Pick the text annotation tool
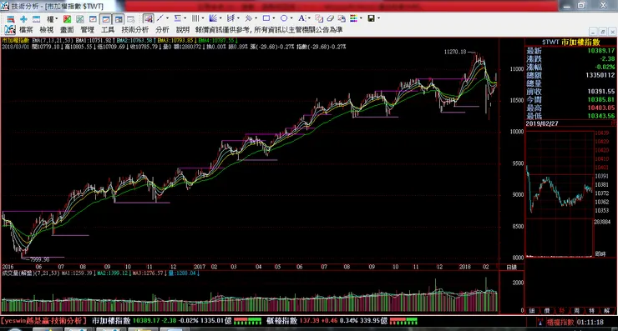 (301, 18)
